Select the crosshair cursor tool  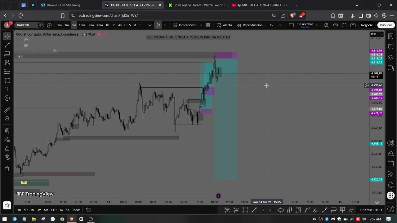(x=7, y=36)
